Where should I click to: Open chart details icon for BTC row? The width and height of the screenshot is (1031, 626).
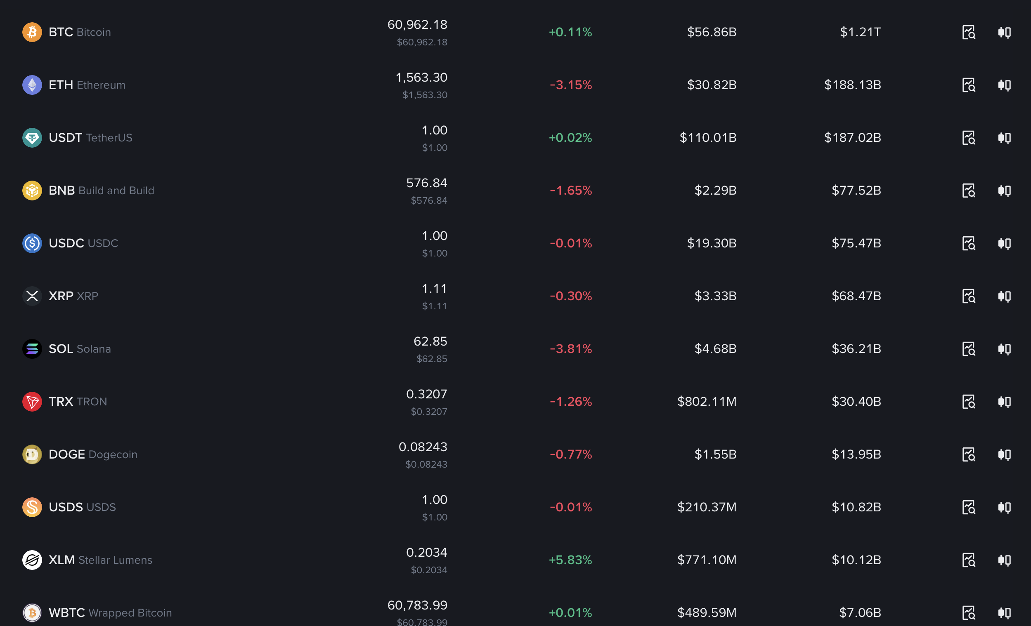click(969, 32)
